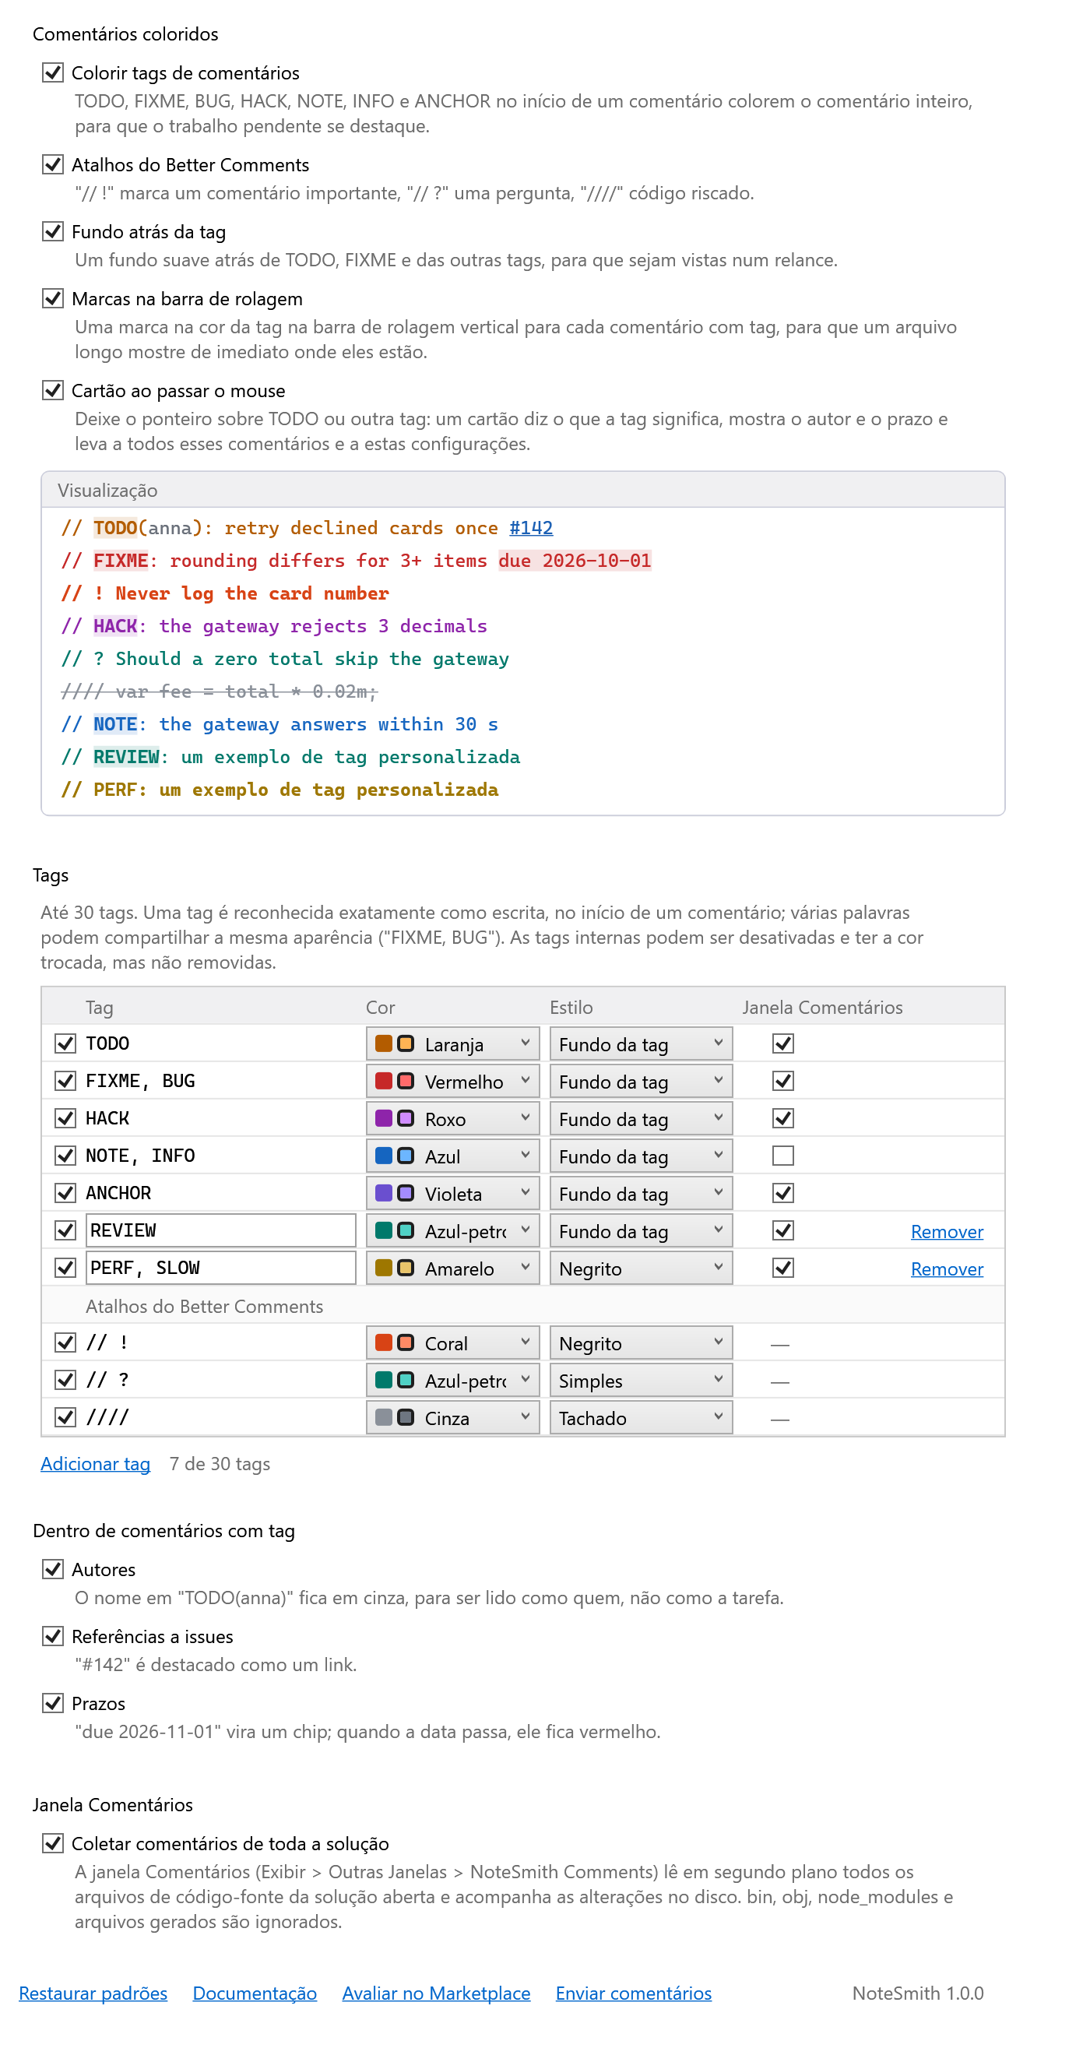The image size is (1090, 2048).
Task: Click the Adicionar tag link
Action: (96, 1464)
